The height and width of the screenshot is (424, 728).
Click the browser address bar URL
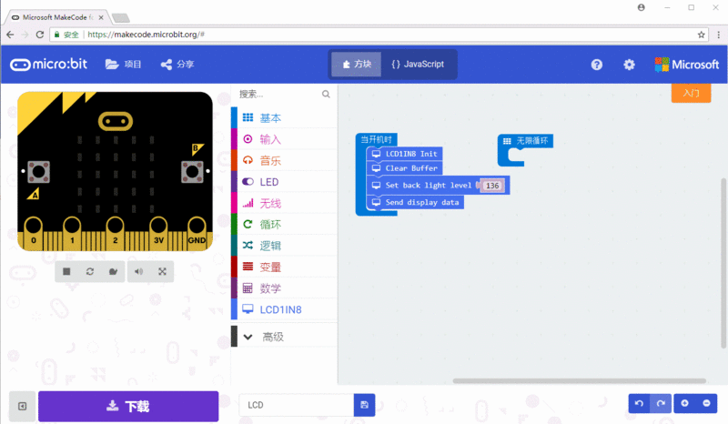[x=147, y=35]
